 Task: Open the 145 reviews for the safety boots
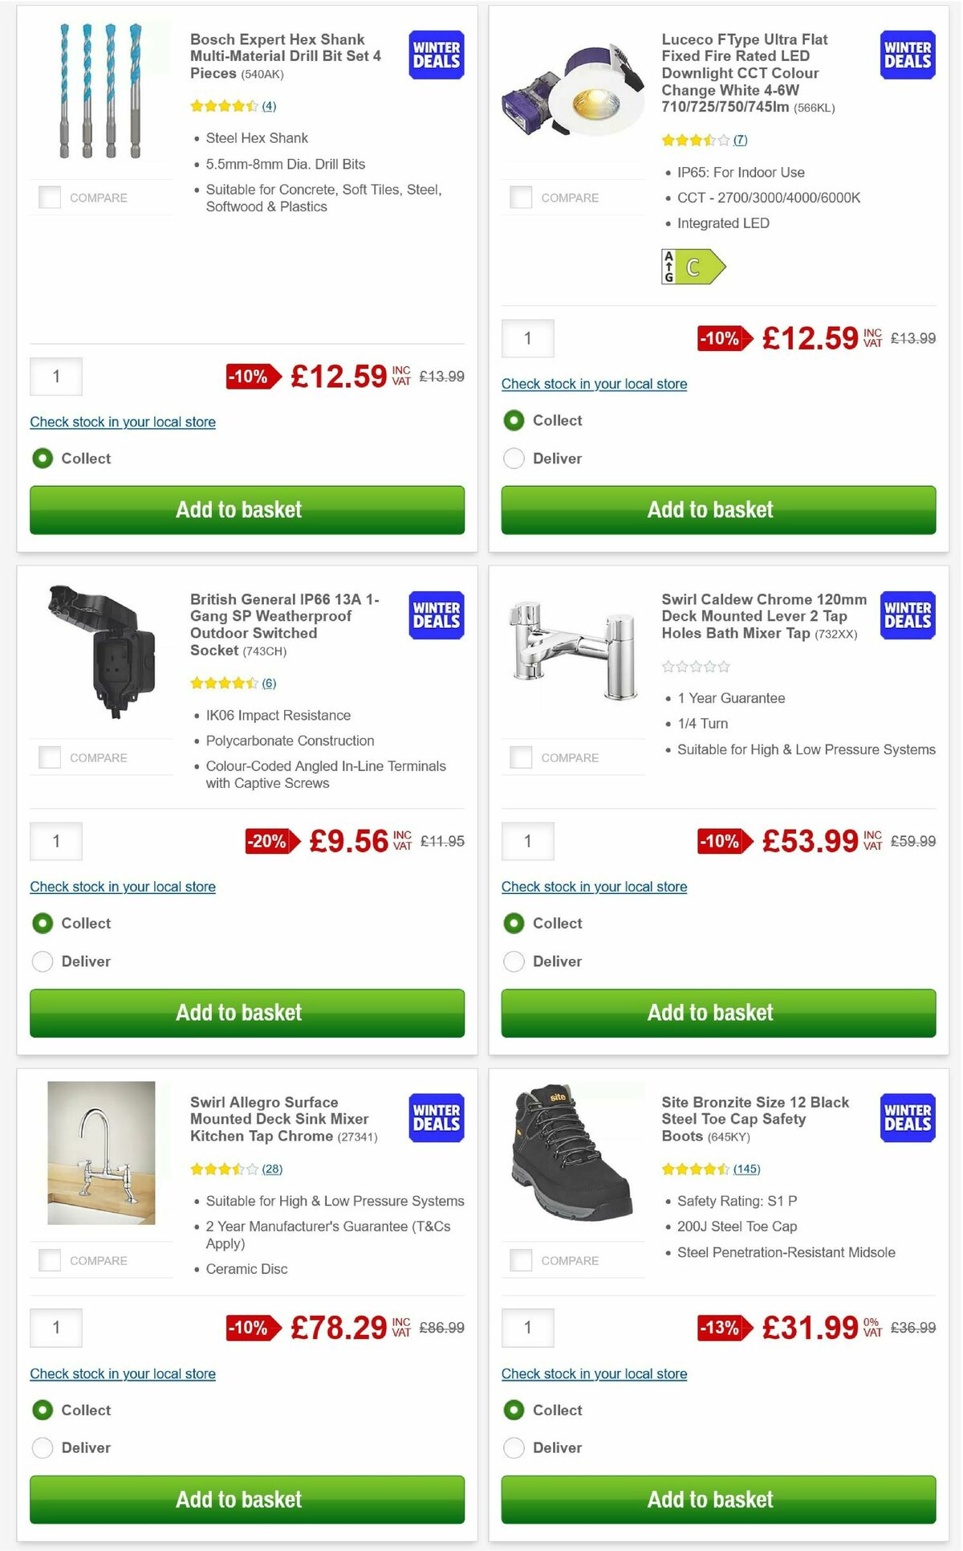pyautogui.click(x=746, y=1169)
